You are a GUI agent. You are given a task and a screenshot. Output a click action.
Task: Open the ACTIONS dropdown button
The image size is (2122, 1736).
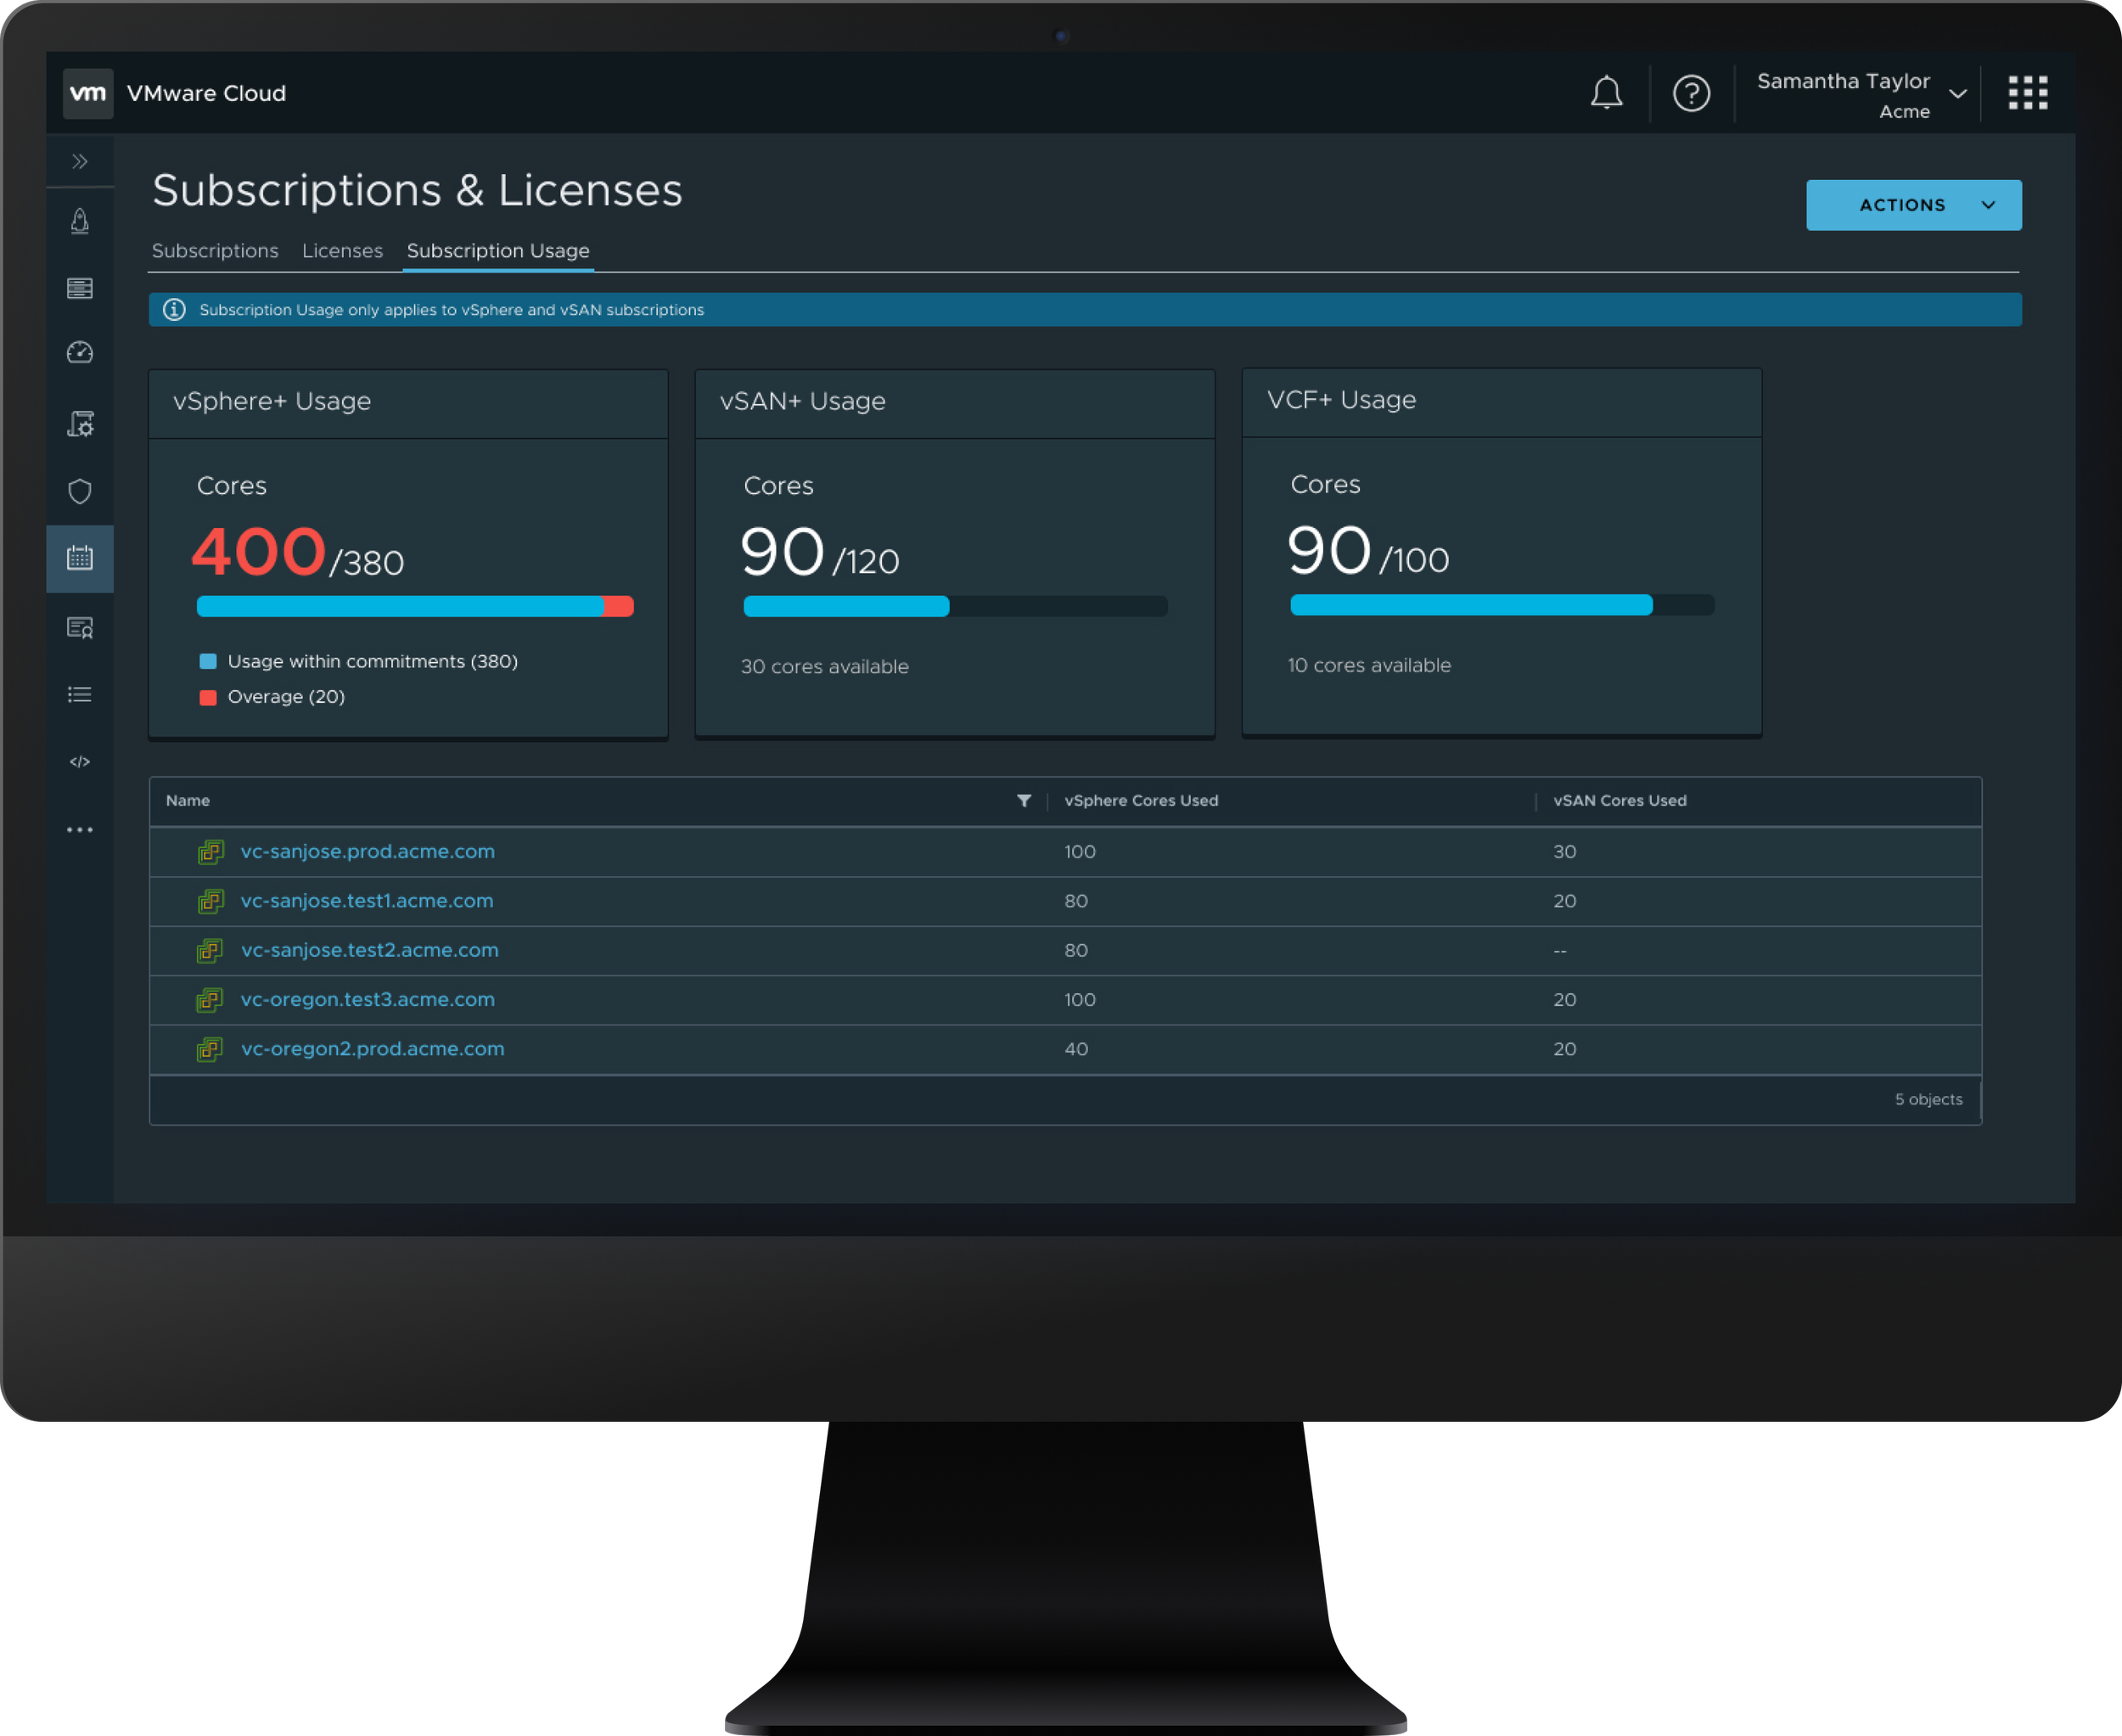click(x=1913, y=205)
